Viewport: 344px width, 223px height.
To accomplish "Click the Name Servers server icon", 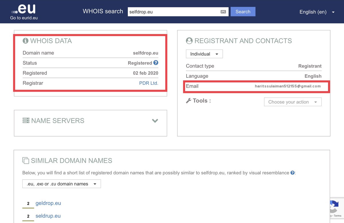I will 26,121.
